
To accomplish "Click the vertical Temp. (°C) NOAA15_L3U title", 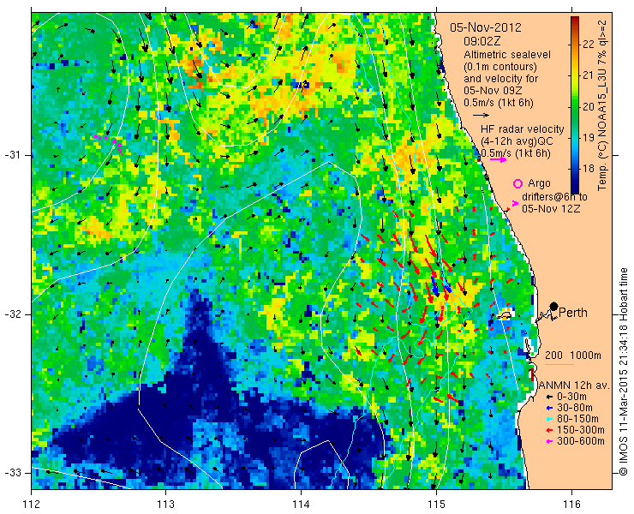I will [x=602, y=104].
